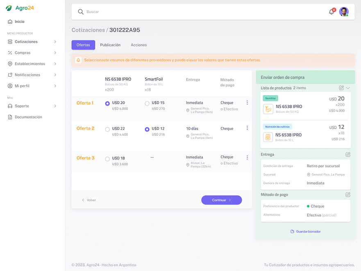Click the Volver back link
The image size is (361, 271).
(89, 200)
